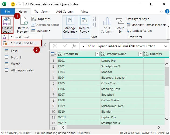Screen dimensions: 170x135
Task: Click the Group By icon
Action: 120,21
